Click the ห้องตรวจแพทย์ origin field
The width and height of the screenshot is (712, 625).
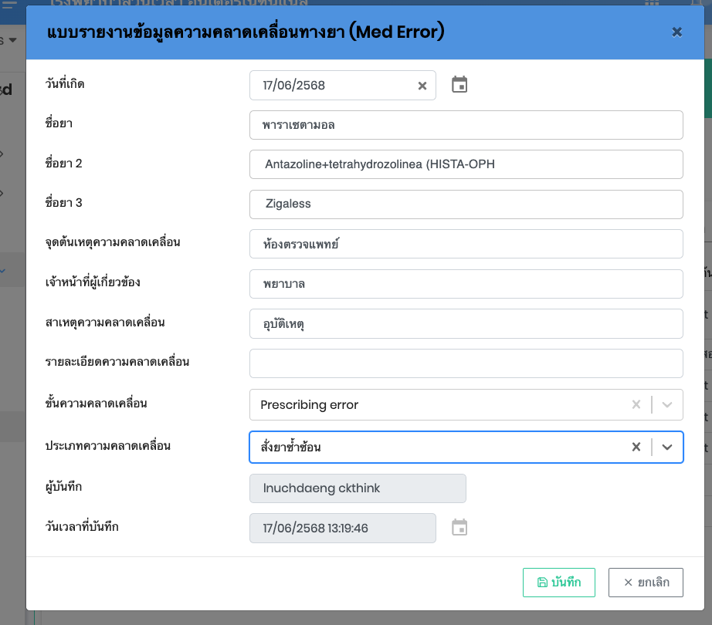[466, 244]
